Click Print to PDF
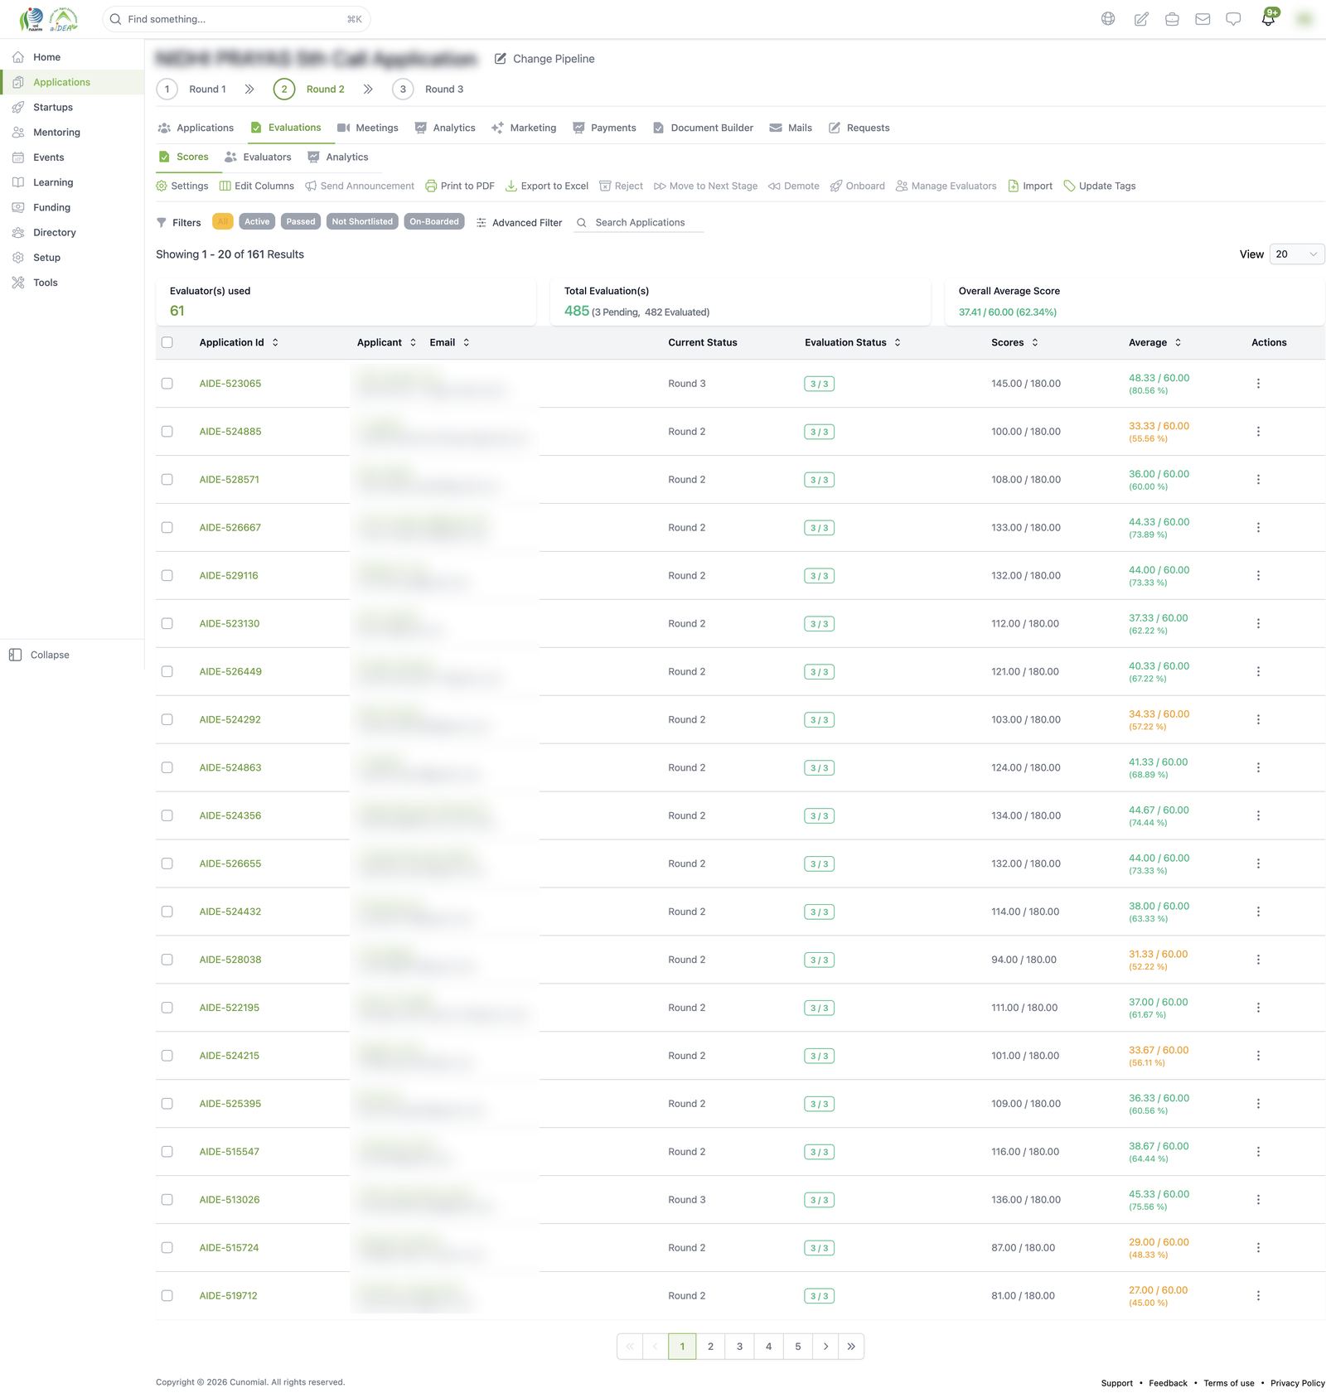 point(460,186)
